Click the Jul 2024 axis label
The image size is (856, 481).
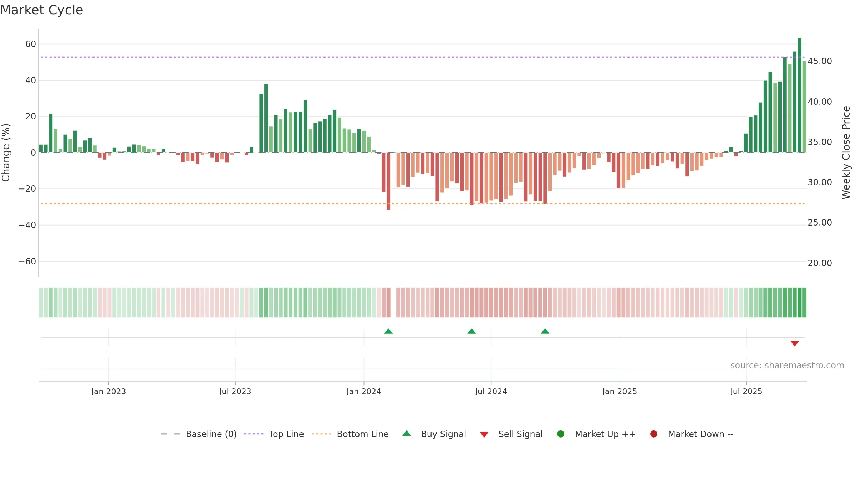pos(491,392)
